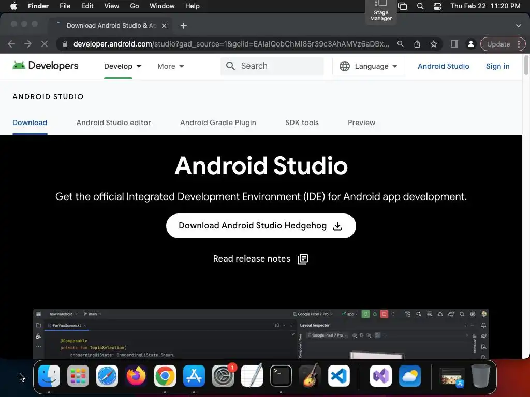The height and width of the screenshot is (397, 530).
Task: Click the Stage Manager menu bar icon
Action: pos(403,6)
